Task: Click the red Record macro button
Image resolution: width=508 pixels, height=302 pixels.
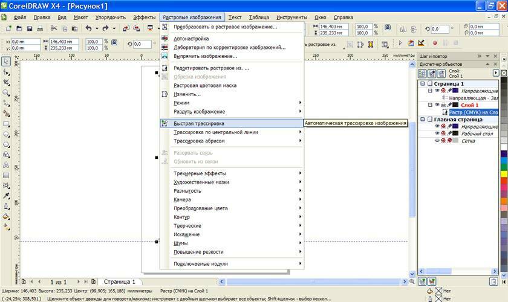Action: (434, 43)
